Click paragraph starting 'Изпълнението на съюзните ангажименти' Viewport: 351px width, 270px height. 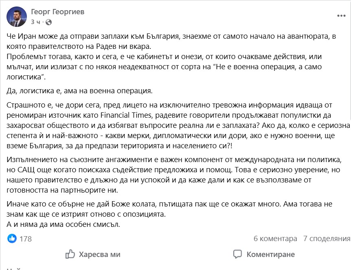point(174,175)
